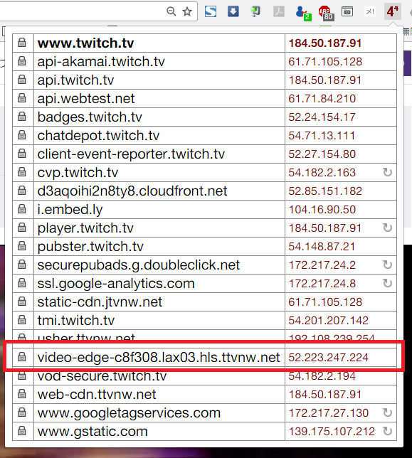
Task: Click refresh arrow in www.googletagservices.com row
Action: pos(388,412)
